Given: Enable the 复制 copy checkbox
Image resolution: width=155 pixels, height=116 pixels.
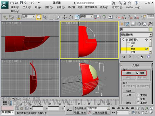Looking at the screenshot, I should (138, 99).
